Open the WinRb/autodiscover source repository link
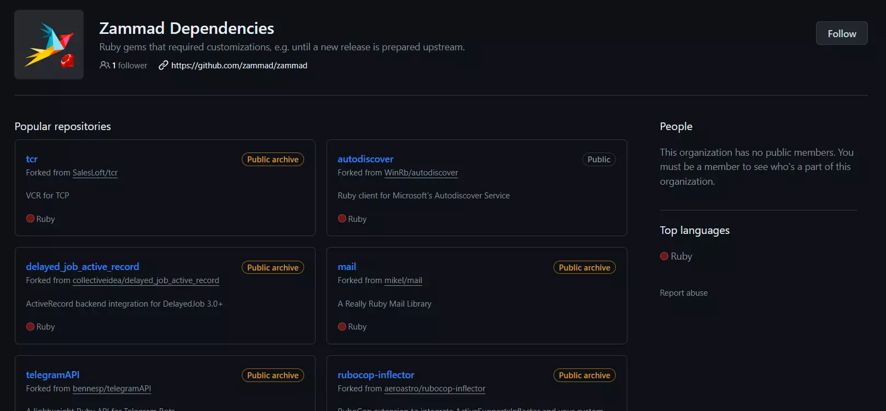The width and height of the screenshot is (886, 411). (421, 172)
